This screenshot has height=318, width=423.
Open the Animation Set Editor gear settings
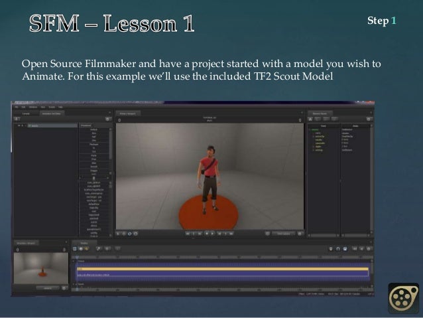coord(108,119)
